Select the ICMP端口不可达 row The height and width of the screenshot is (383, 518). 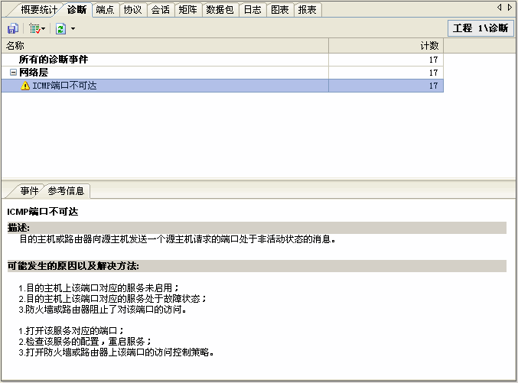(x=222, y=86)
